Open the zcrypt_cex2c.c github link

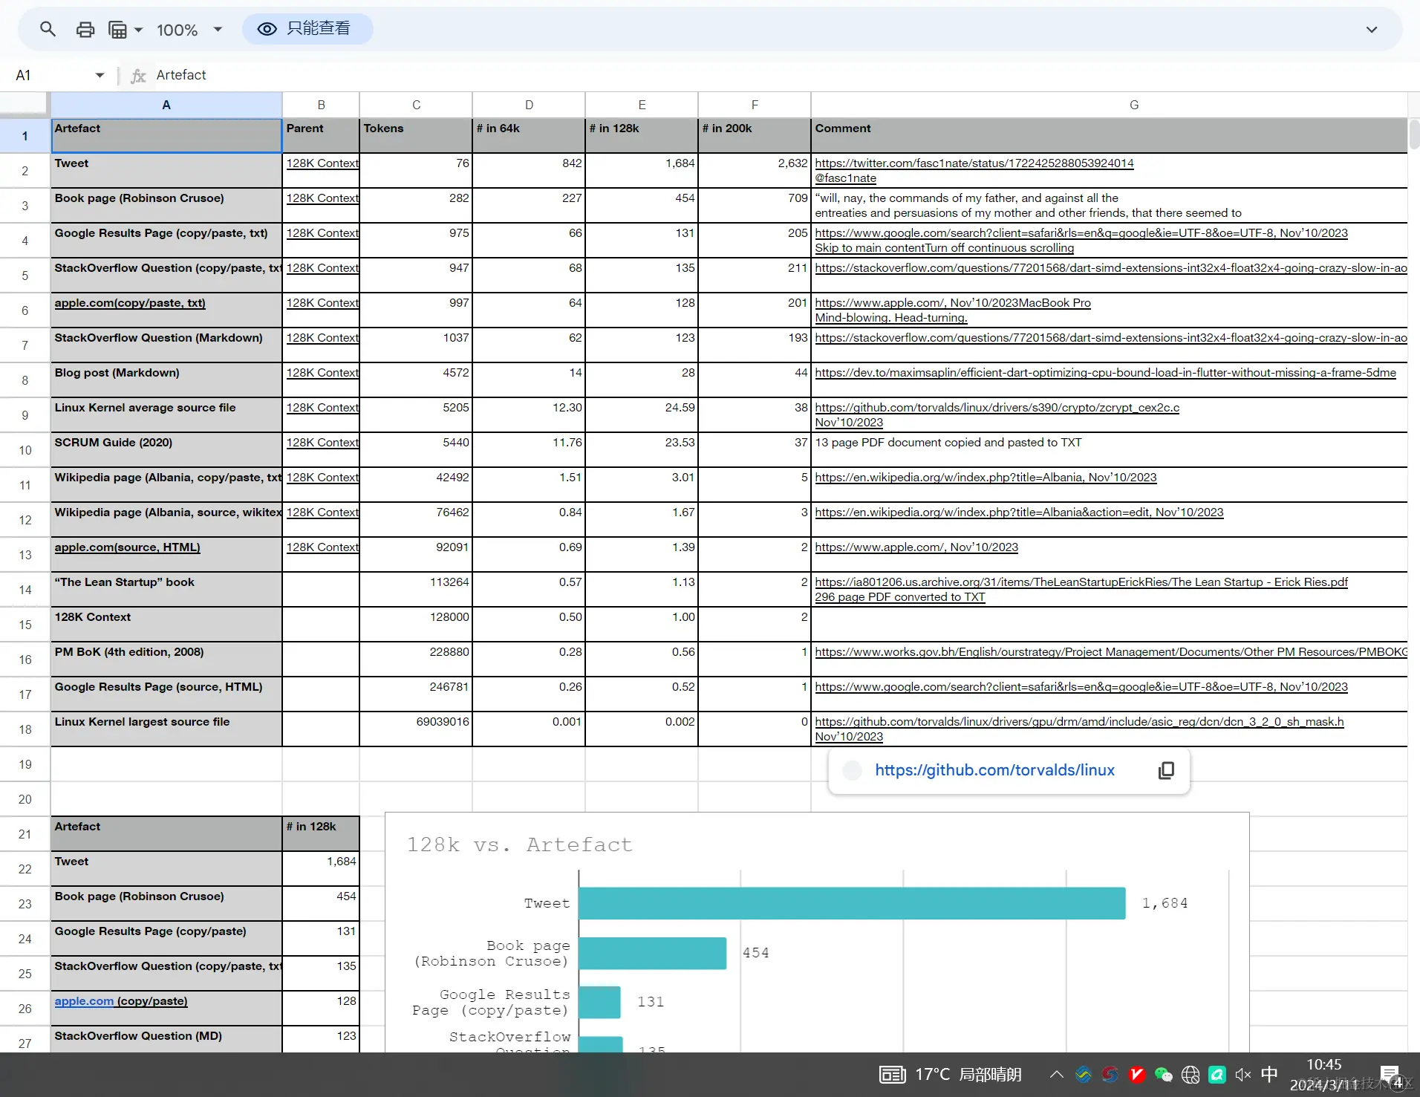(997, 407)
